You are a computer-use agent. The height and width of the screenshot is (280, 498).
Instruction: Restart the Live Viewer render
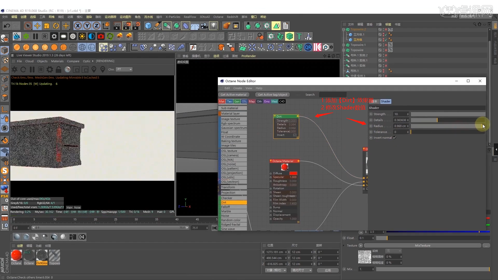pos(23,69)
